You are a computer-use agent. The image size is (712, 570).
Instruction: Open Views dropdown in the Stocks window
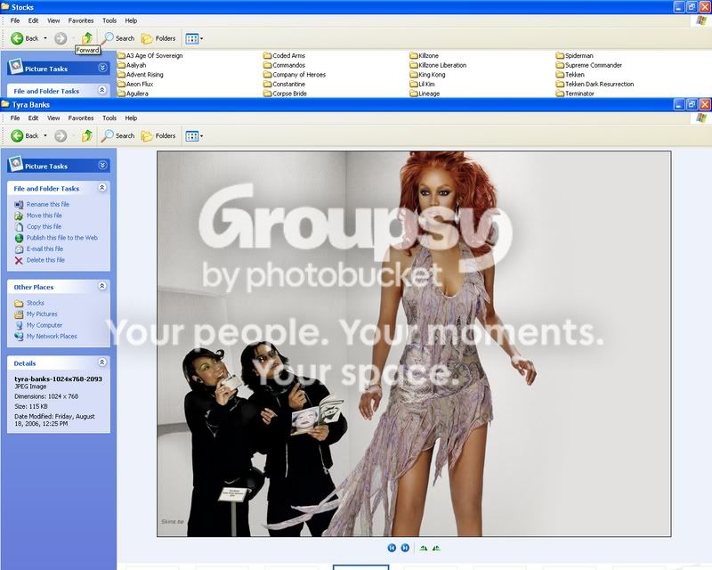click(194, 38)
